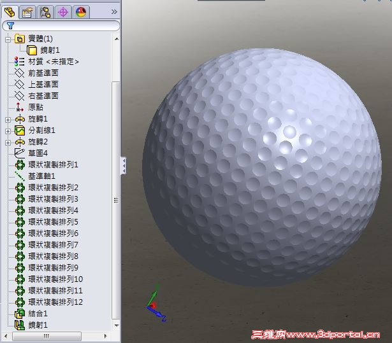Select the 實體(1) solid bodies folder icon
The image size is (392, 343).
20,39
